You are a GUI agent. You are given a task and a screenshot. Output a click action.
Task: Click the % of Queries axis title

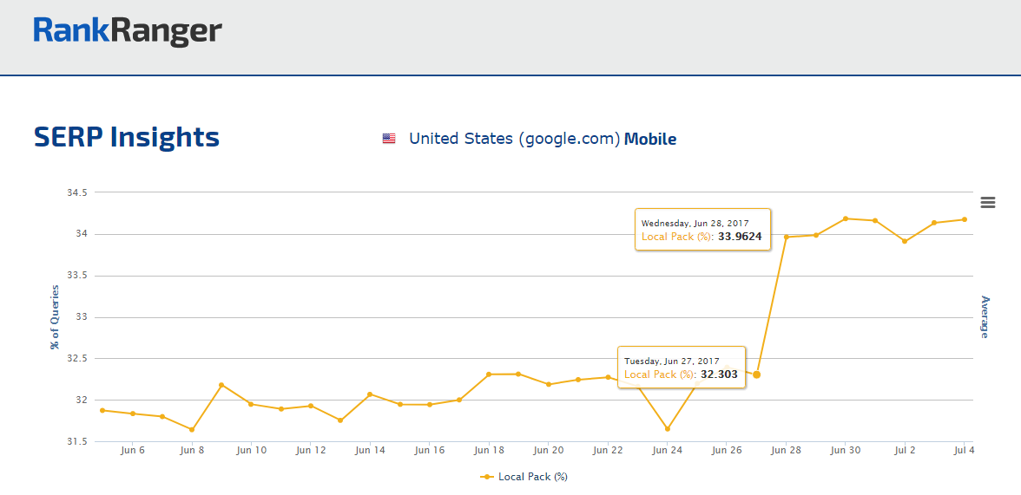point(56,317)
